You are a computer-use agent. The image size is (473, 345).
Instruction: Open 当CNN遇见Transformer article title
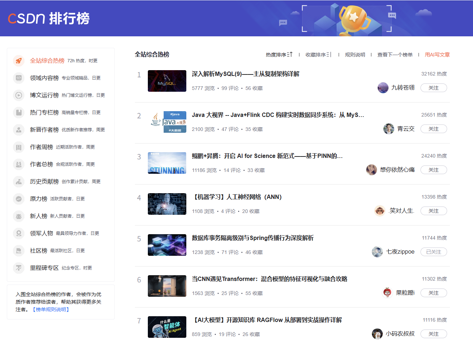[x=269, y=279]
